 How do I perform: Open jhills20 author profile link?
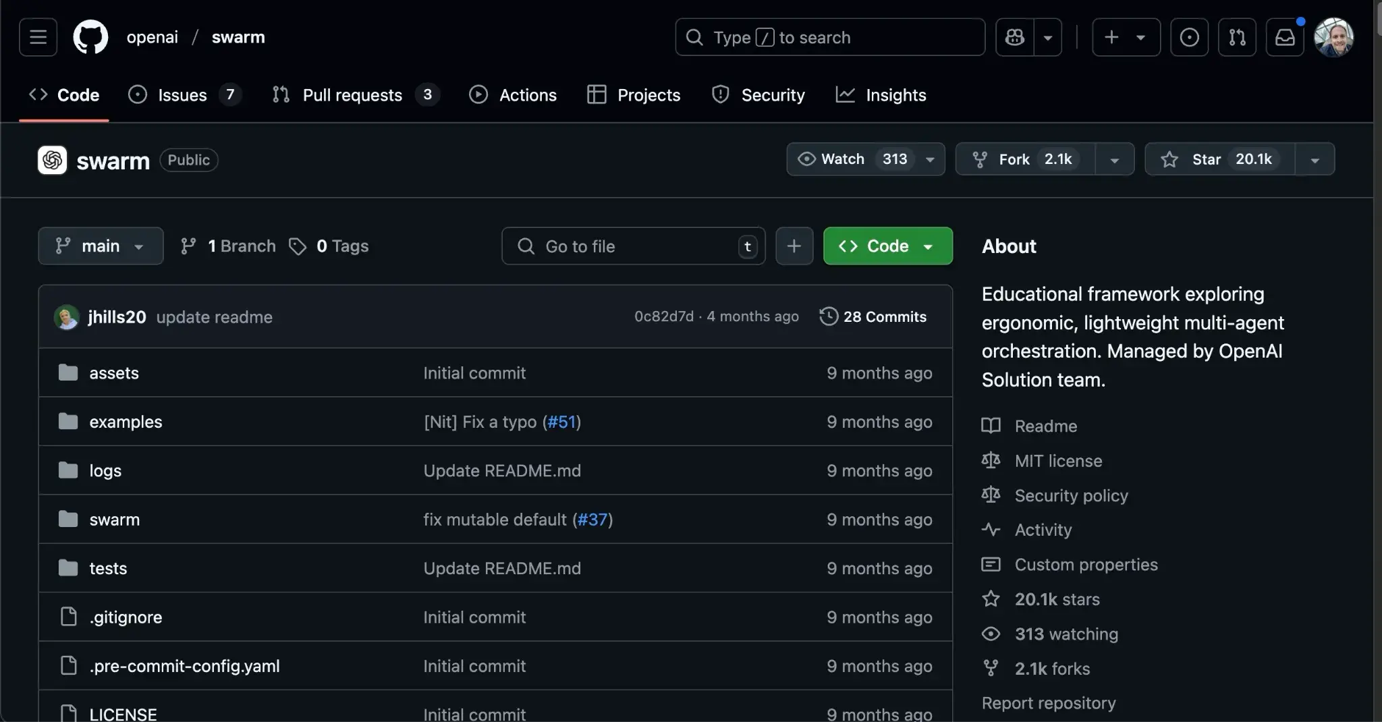point(117,316)
